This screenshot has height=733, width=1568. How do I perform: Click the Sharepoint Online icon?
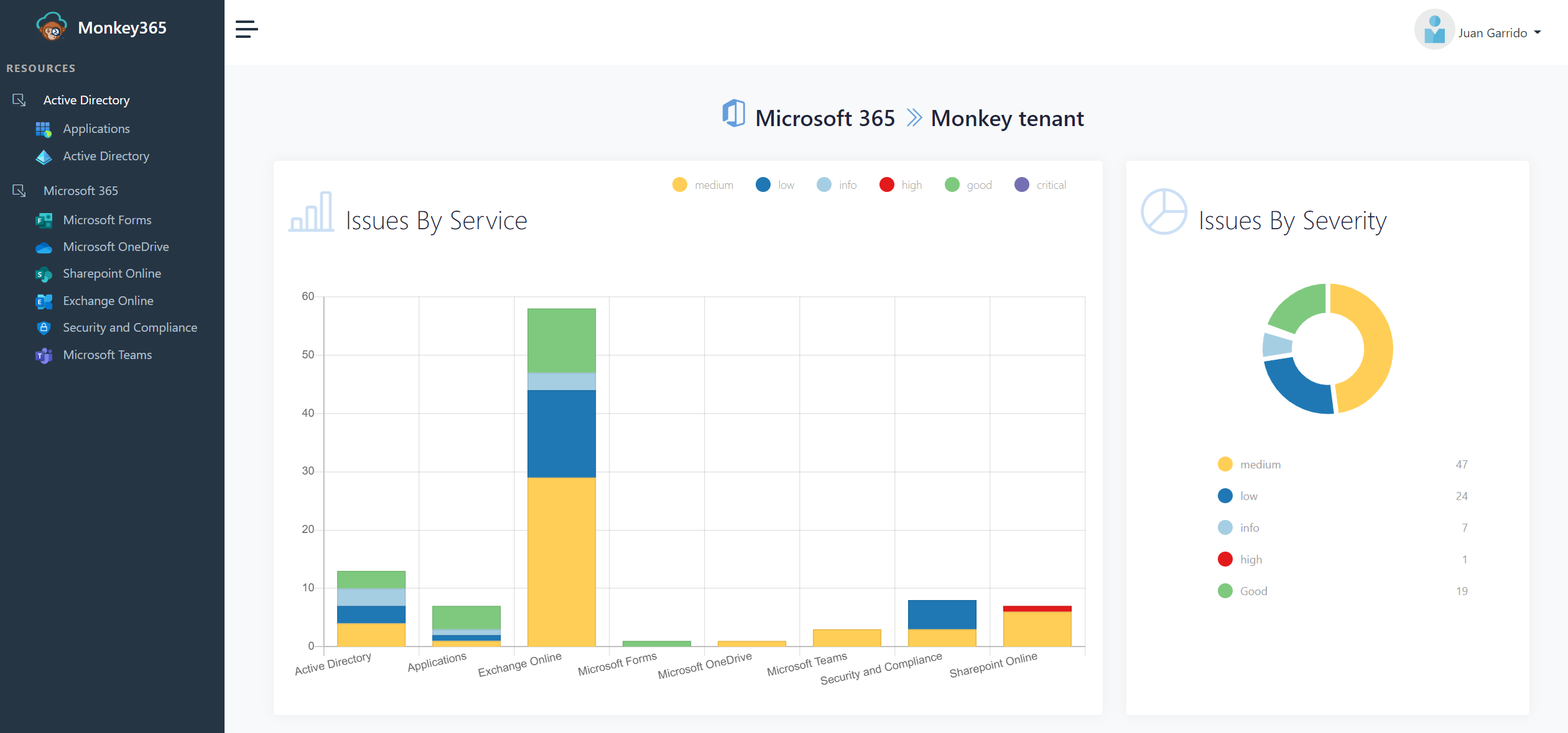coord(44,275)
